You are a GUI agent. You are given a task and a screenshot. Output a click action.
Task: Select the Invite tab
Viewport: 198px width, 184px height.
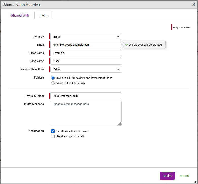point(43,16)
